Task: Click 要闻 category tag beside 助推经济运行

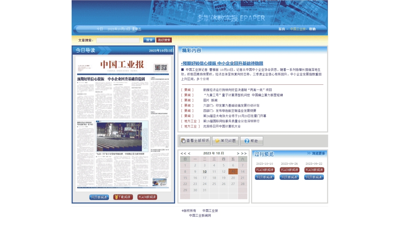Action: tap(187, 90)
